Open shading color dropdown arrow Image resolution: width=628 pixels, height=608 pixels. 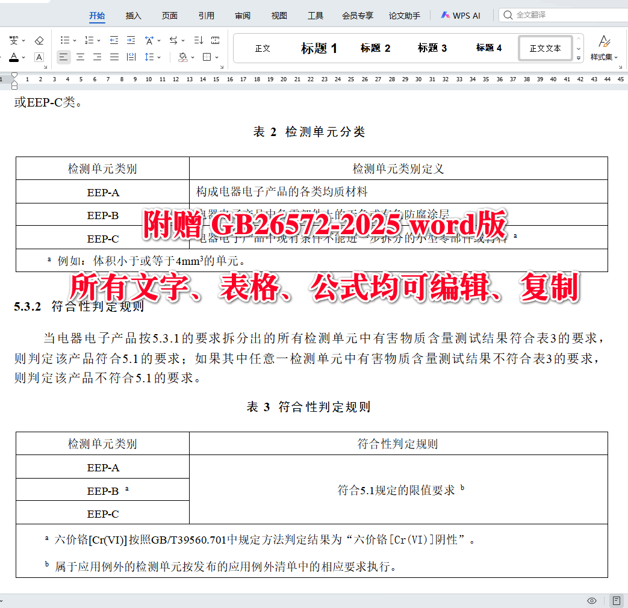(x=193, y=57)
